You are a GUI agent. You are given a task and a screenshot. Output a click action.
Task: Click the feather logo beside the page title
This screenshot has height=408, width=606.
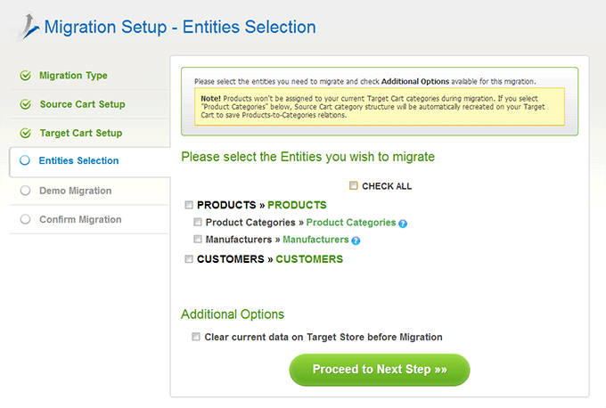click(26, 27)
